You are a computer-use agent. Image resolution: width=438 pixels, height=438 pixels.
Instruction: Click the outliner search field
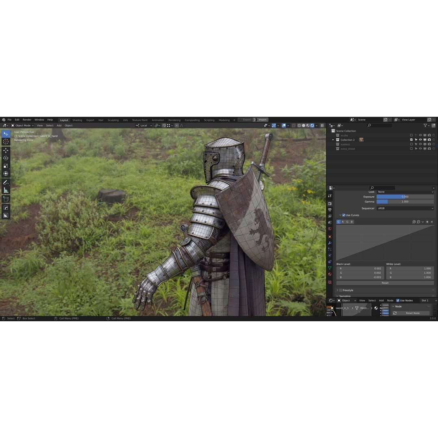pos(380,126)
